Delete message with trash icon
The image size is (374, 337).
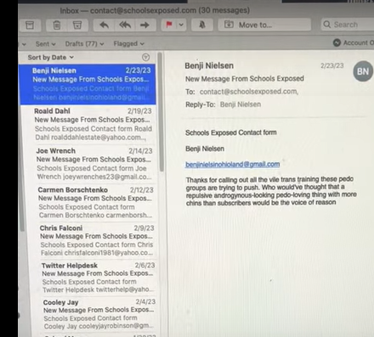pos(57,25)
